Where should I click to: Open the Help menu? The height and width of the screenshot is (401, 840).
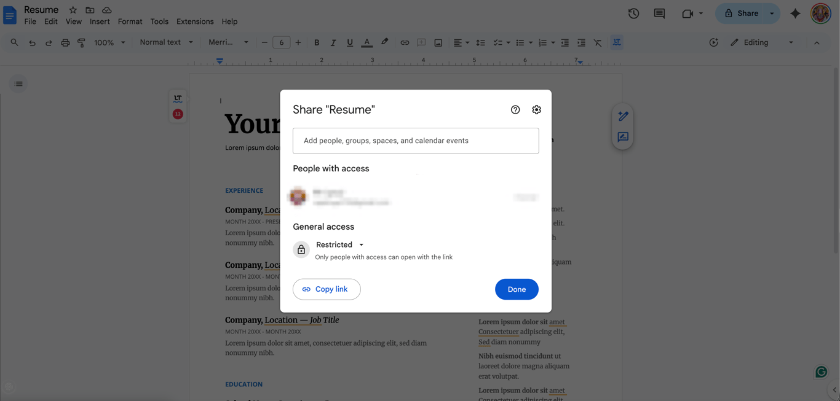tap(229, 21)
